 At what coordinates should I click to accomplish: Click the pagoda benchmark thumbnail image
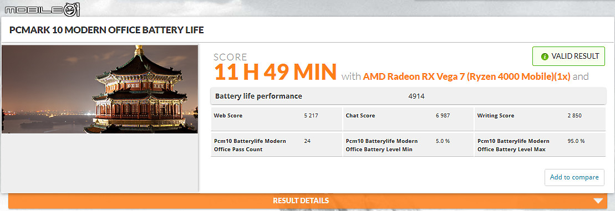100,89
